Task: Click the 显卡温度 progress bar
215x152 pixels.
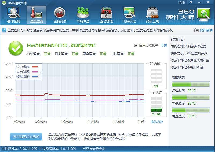Action: (x=191, y=97)
